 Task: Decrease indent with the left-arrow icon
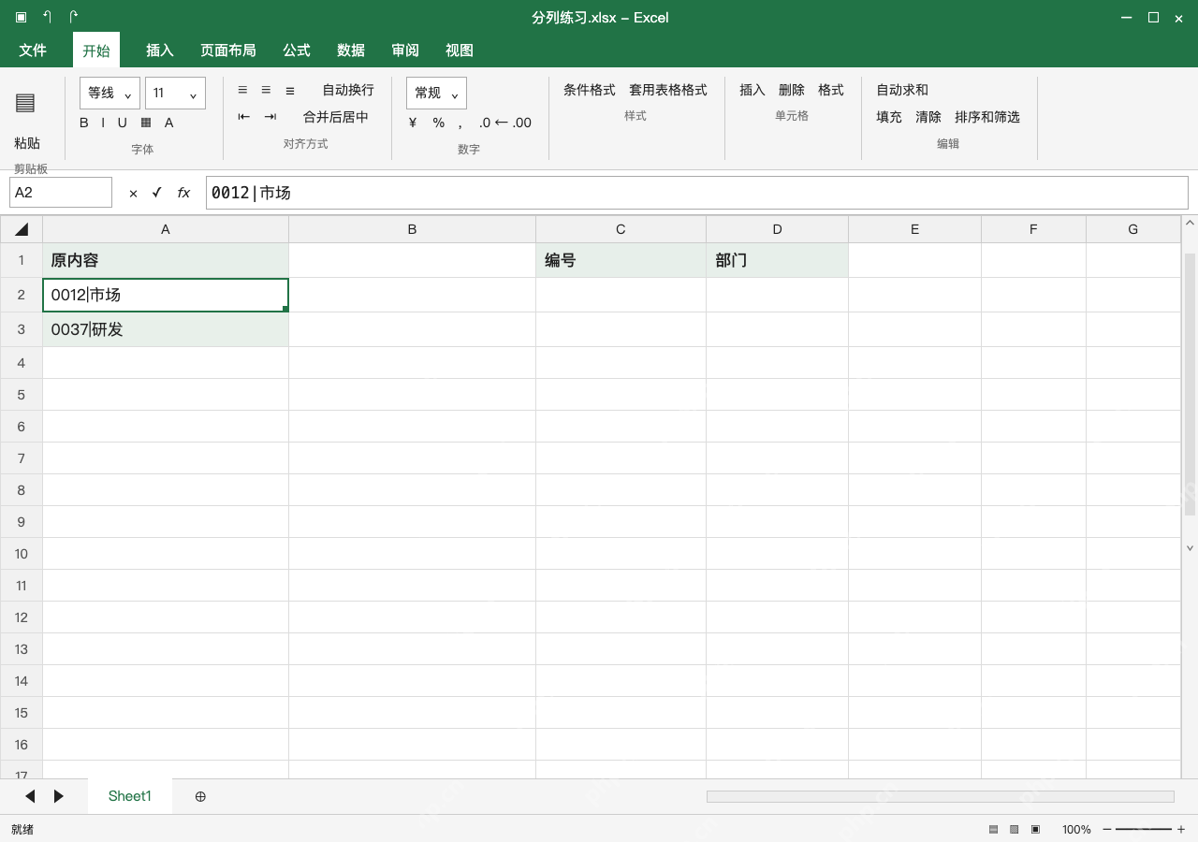244,117
